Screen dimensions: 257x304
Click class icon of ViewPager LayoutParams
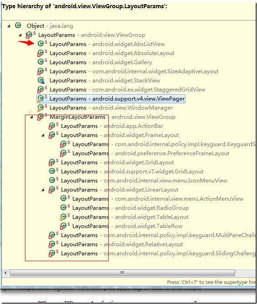[40, 98]
